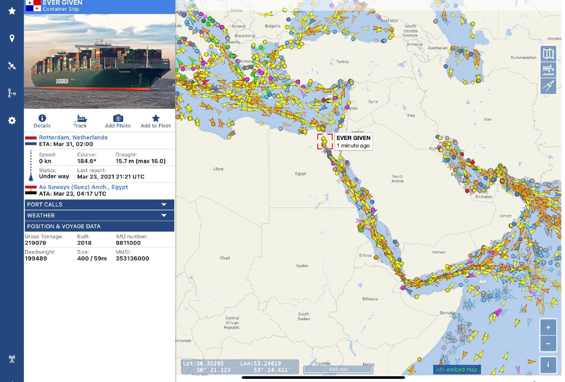
Task: Open settings gear in sidebar
Action: [12, 121]
